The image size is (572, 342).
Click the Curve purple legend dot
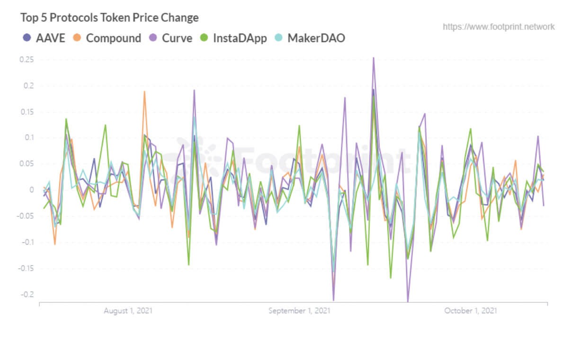(153, 38)
